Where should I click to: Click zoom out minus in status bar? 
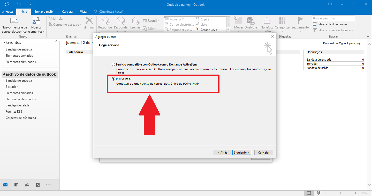(325, 193)
